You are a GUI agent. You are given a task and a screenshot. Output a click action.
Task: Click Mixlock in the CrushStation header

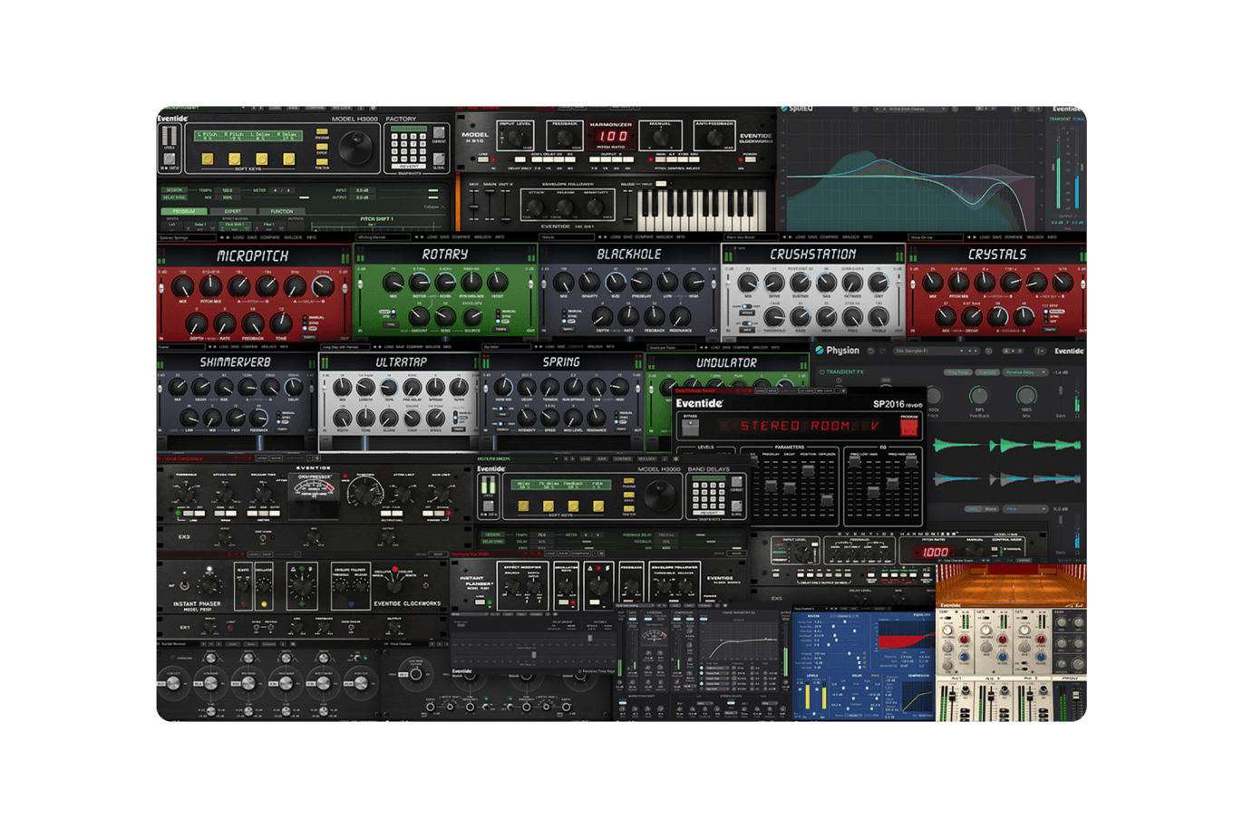click(x=850, y=237)
